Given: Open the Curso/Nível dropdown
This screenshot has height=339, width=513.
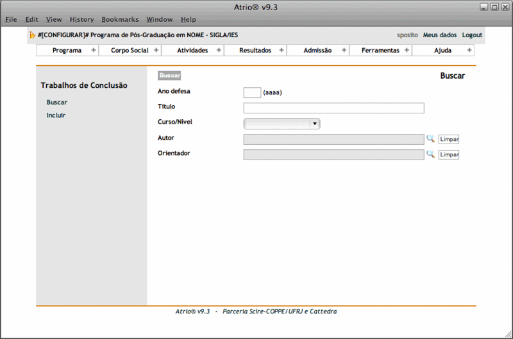Looking at the screenshot, I should pos(282,124).
